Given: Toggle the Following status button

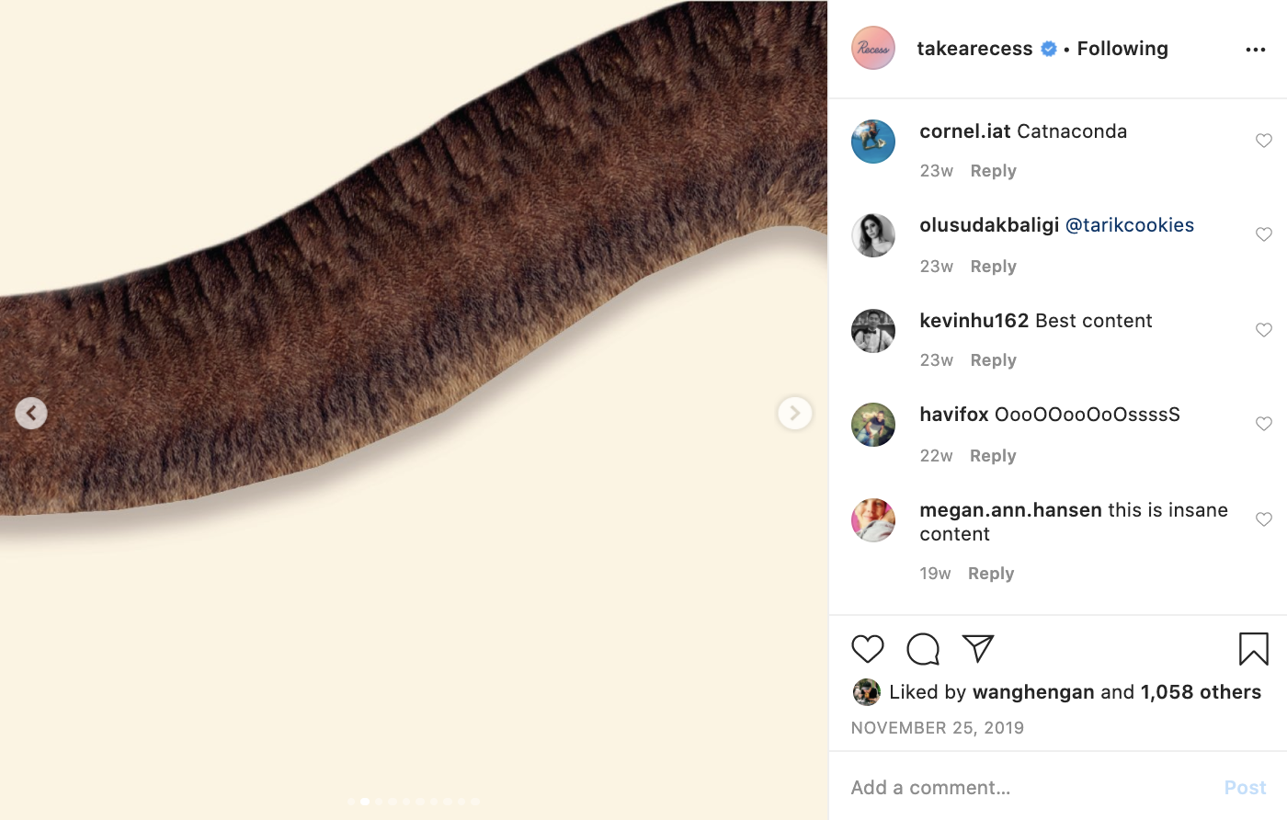Looking at the screenshot, I should point(1122,49).
